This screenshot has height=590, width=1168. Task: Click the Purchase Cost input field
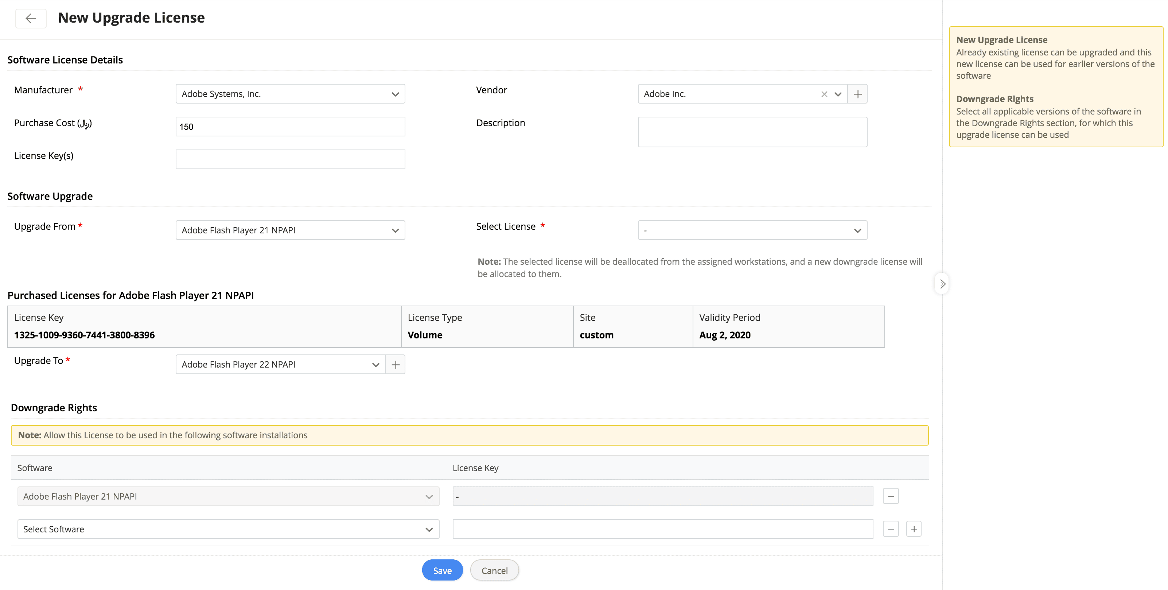pos(290,127)
